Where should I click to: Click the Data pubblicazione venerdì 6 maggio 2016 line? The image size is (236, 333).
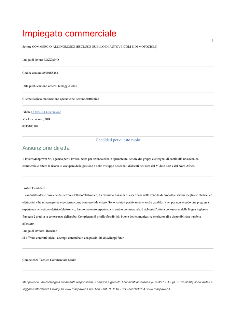point(50,86)
